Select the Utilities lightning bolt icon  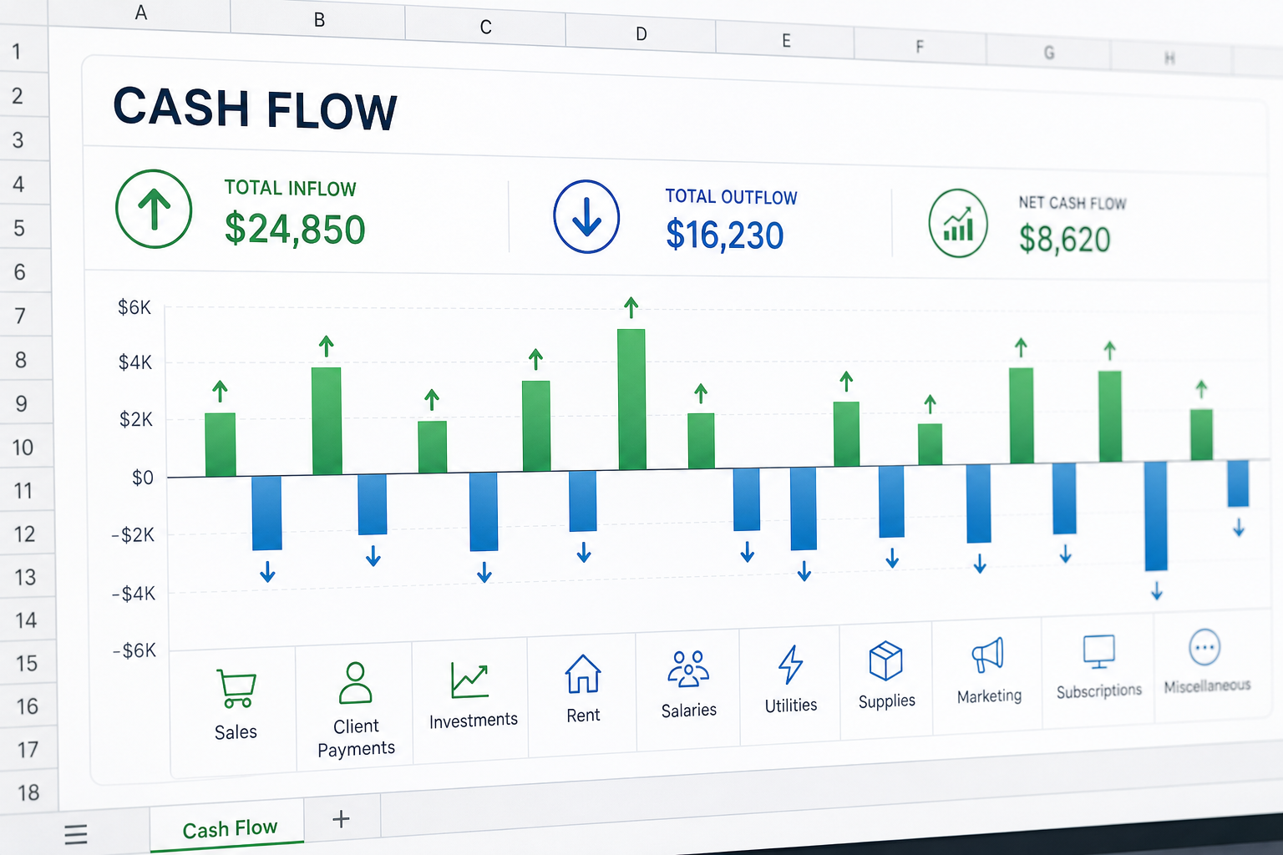790,665
